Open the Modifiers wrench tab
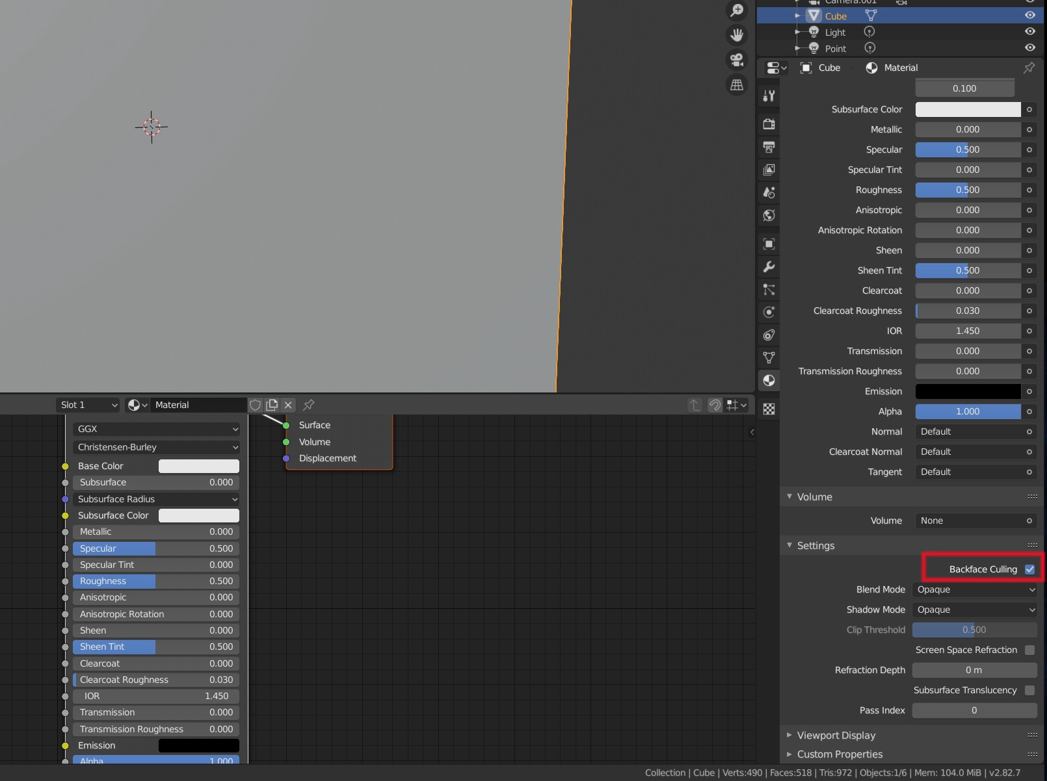This screenshot has height=781, width=1047. point(769,266)
